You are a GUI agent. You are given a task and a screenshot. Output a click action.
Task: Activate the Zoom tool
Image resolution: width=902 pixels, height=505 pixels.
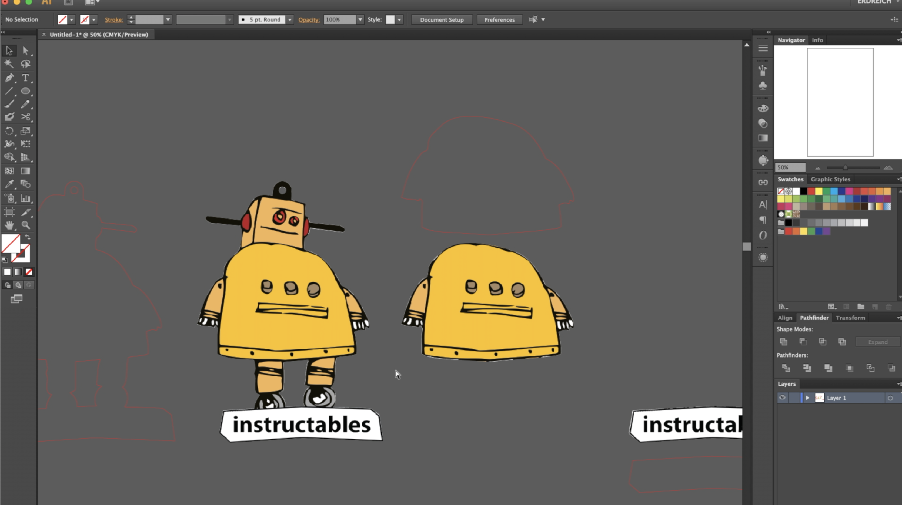[25, 225]
